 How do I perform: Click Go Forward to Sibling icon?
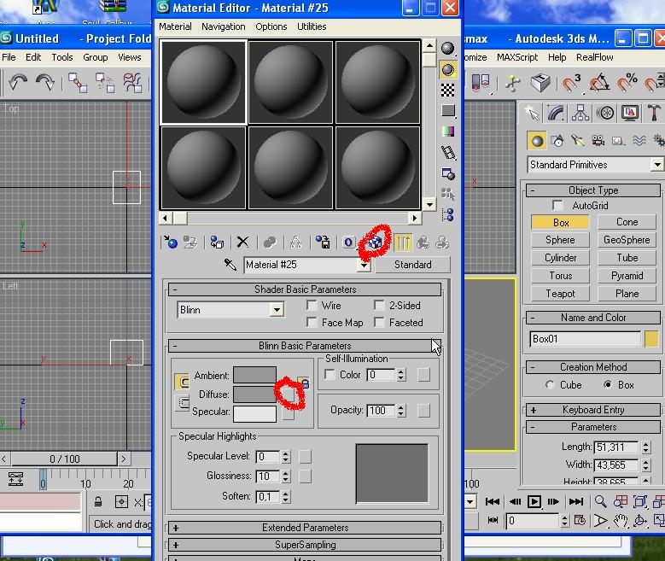pyautogui.click(x=442, y=243)
